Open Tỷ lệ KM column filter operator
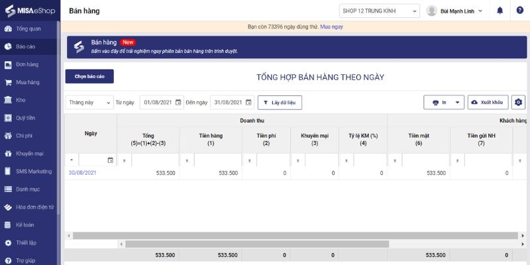 [346, 160]
